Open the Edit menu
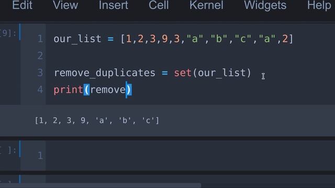 point(22,5)
